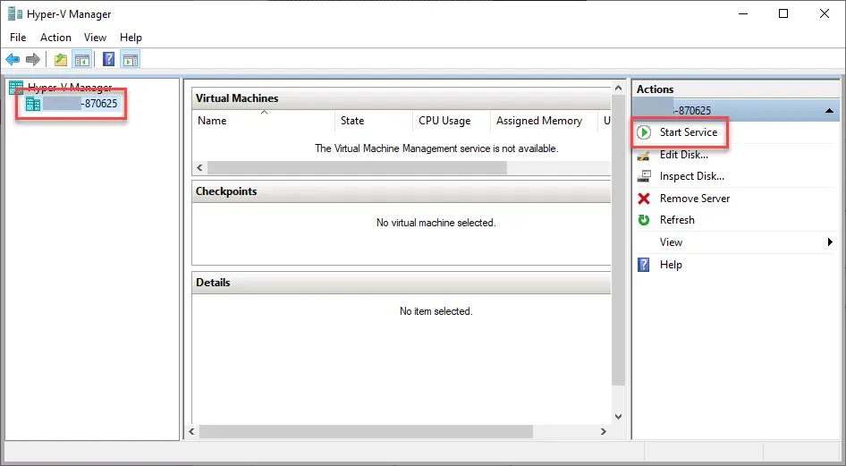
Task: Click the bottom horizontal scrollbar thumb
Action: (x=366, y=431)
